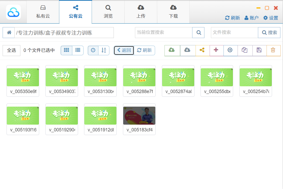Maximize the window with orange square
283x189 pixels.
(x=267, y=8)
